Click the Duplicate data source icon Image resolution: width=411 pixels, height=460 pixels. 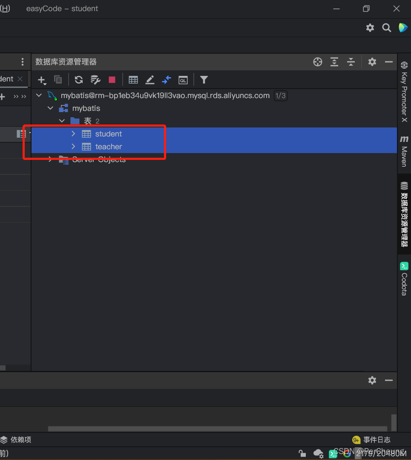pos(58,79)
